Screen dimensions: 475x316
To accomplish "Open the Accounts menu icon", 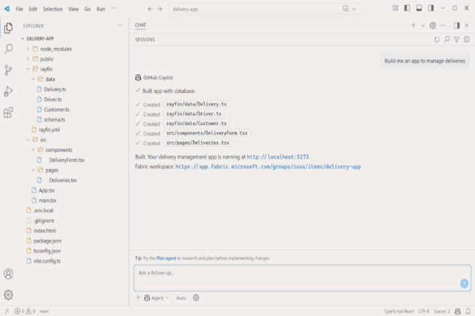I will (x=9, y=274).
